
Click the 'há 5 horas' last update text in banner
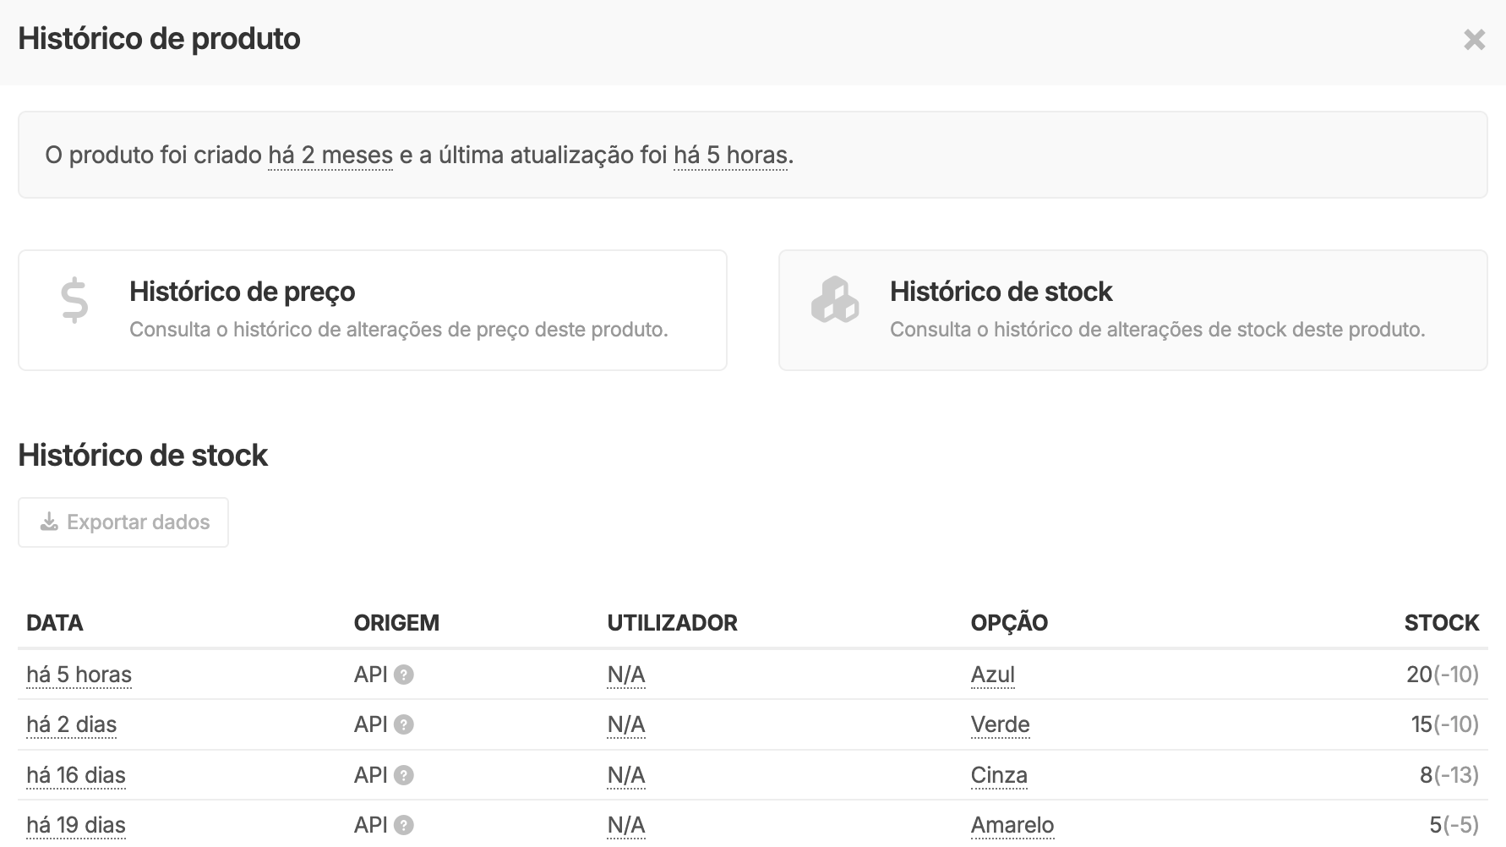[x=731, y=156]
